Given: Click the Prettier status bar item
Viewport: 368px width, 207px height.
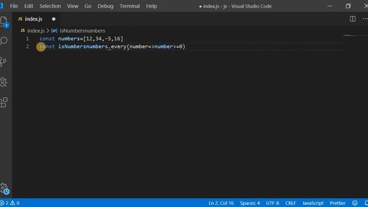Looking at the screenshot, I should pos(338,203).
